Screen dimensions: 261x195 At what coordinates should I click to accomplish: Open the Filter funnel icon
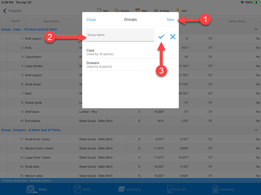(137, 10)
